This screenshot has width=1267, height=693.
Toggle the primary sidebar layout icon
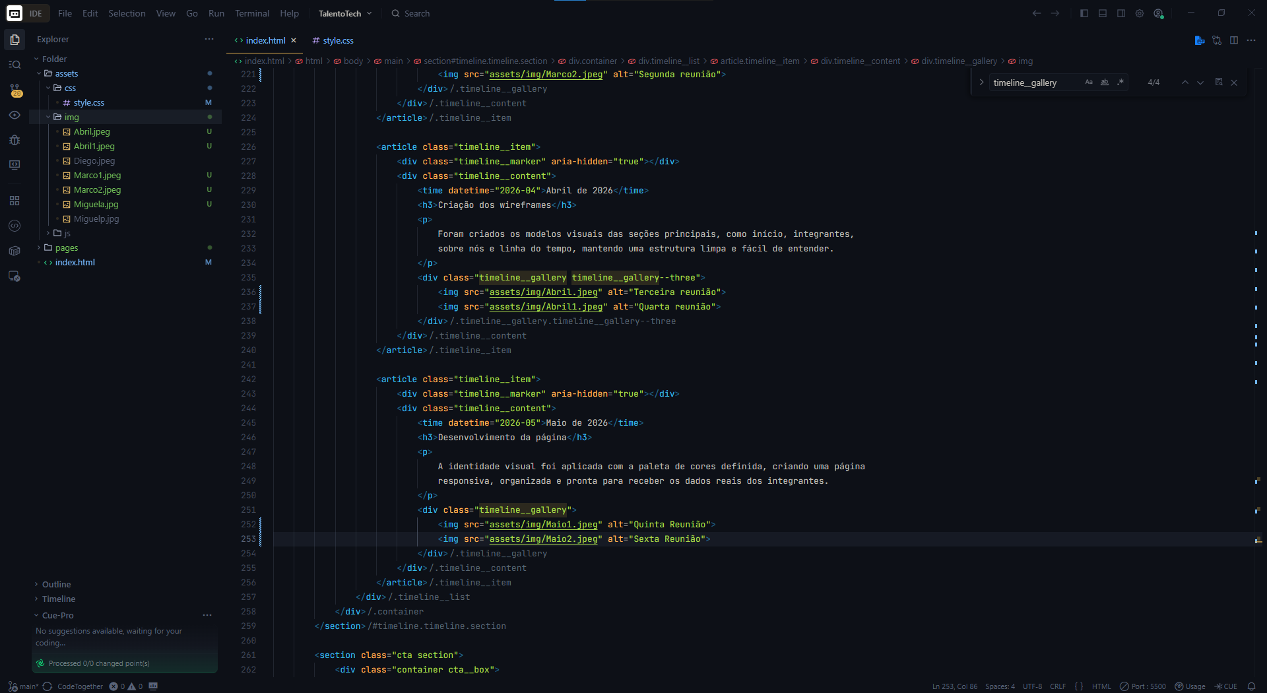click(1084, 13)
